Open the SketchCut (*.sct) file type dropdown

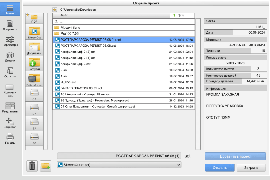point(119,165)
